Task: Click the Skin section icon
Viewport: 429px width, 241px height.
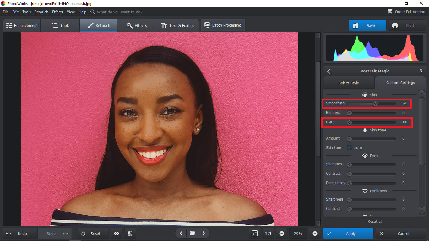Action: point(365,95)
